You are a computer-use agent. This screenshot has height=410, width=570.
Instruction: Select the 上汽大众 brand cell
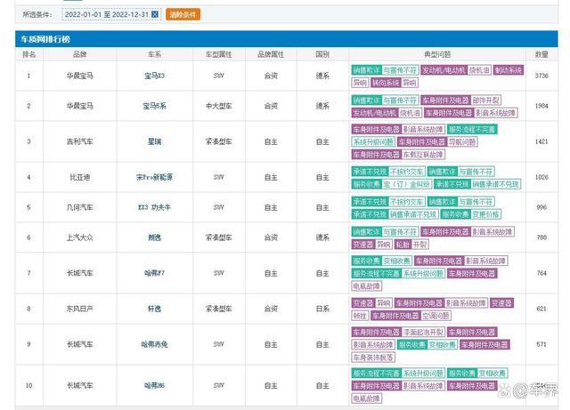pos(80,237)
